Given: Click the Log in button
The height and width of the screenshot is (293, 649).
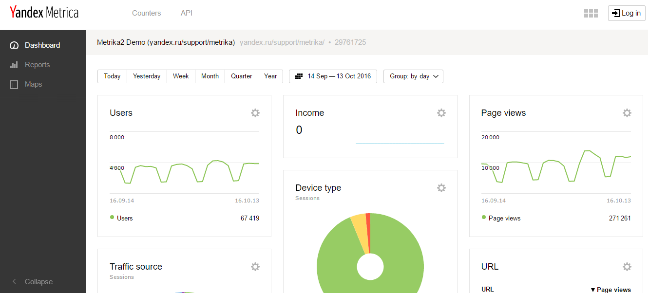Looking at the screenshot, I should tap(627, 13).
